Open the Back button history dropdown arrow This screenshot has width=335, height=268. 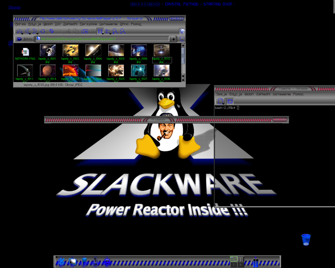(x=30, y=34)
